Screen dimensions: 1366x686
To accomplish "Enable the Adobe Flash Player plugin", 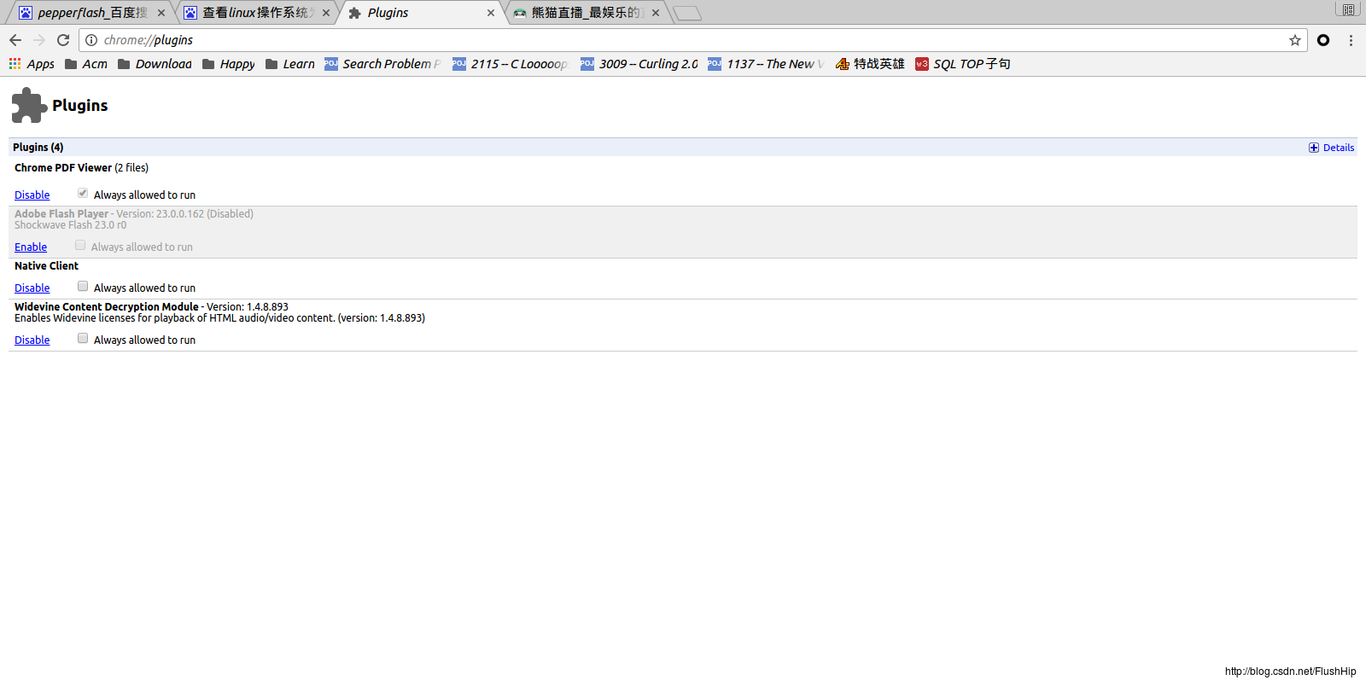I will 31,247.
